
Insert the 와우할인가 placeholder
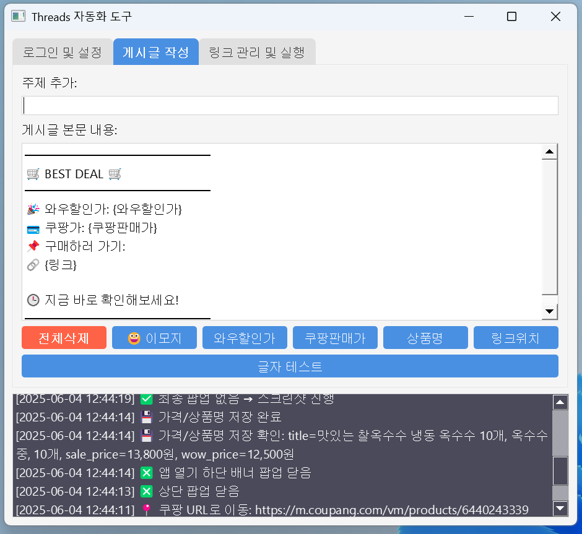click(245, 337)
